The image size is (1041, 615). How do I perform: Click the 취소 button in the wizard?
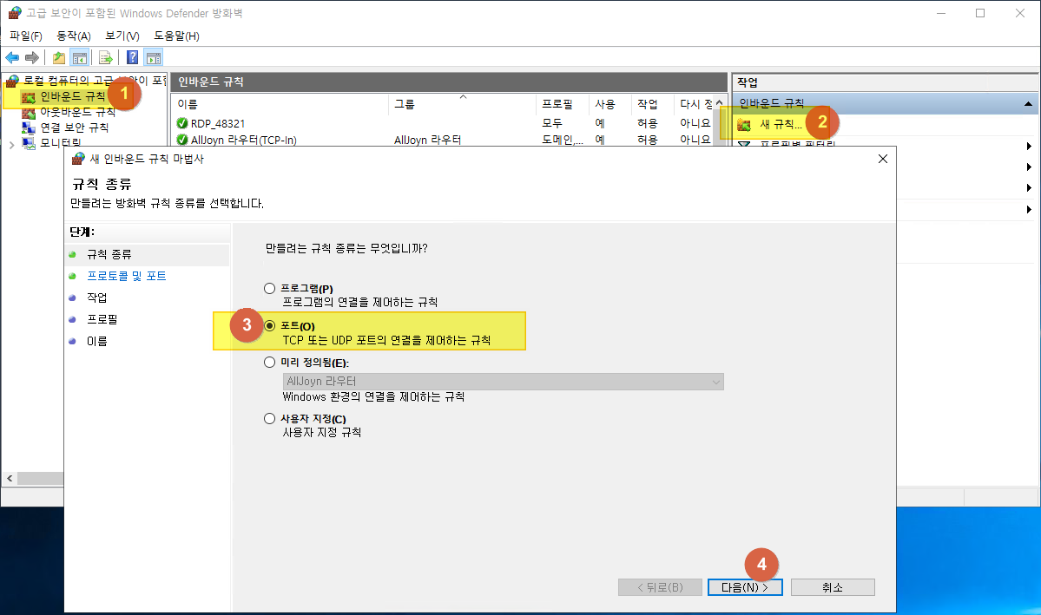click(833, 587)
